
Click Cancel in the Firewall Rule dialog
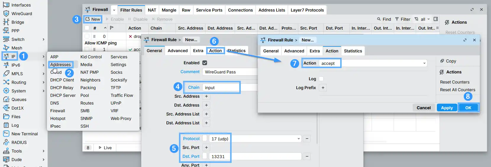pyautogui.click(x=424, y=108)
